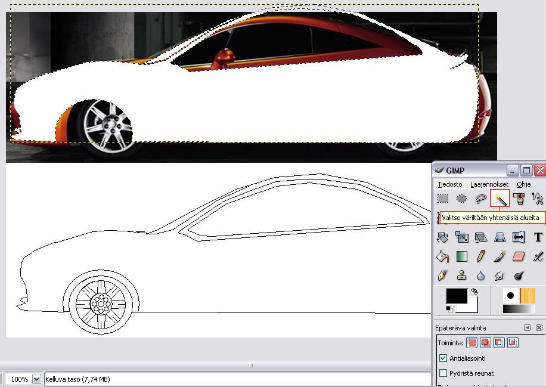Pick the Ellipse Select tool

point(461,199)
